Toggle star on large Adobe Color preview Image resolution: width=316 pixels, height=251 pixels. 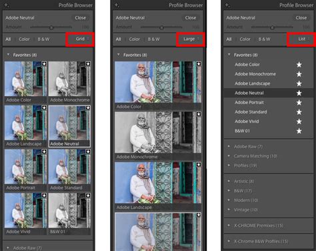[199, 64]
